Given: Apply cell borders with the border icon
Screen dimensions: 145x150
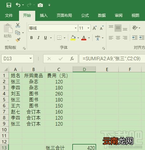Looking at the screenshot, I should 59,38.
